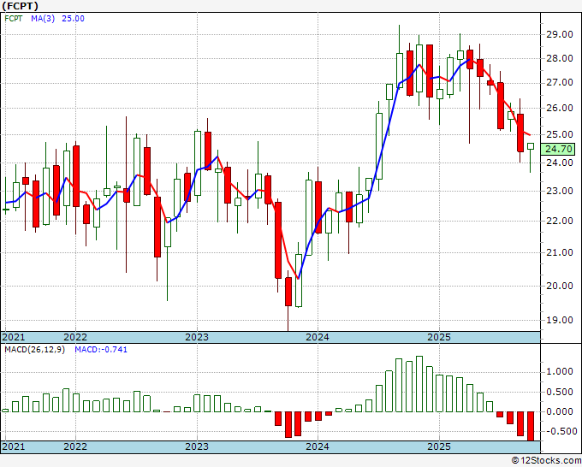Select the current price tag 24.70

click(x=559, y=149)
